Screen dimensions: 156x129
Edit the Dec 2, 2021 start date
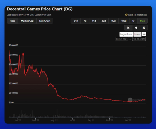point(122,39)
